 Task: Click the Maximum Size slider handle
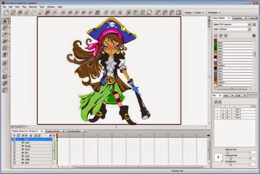click(x=231, y=159)
